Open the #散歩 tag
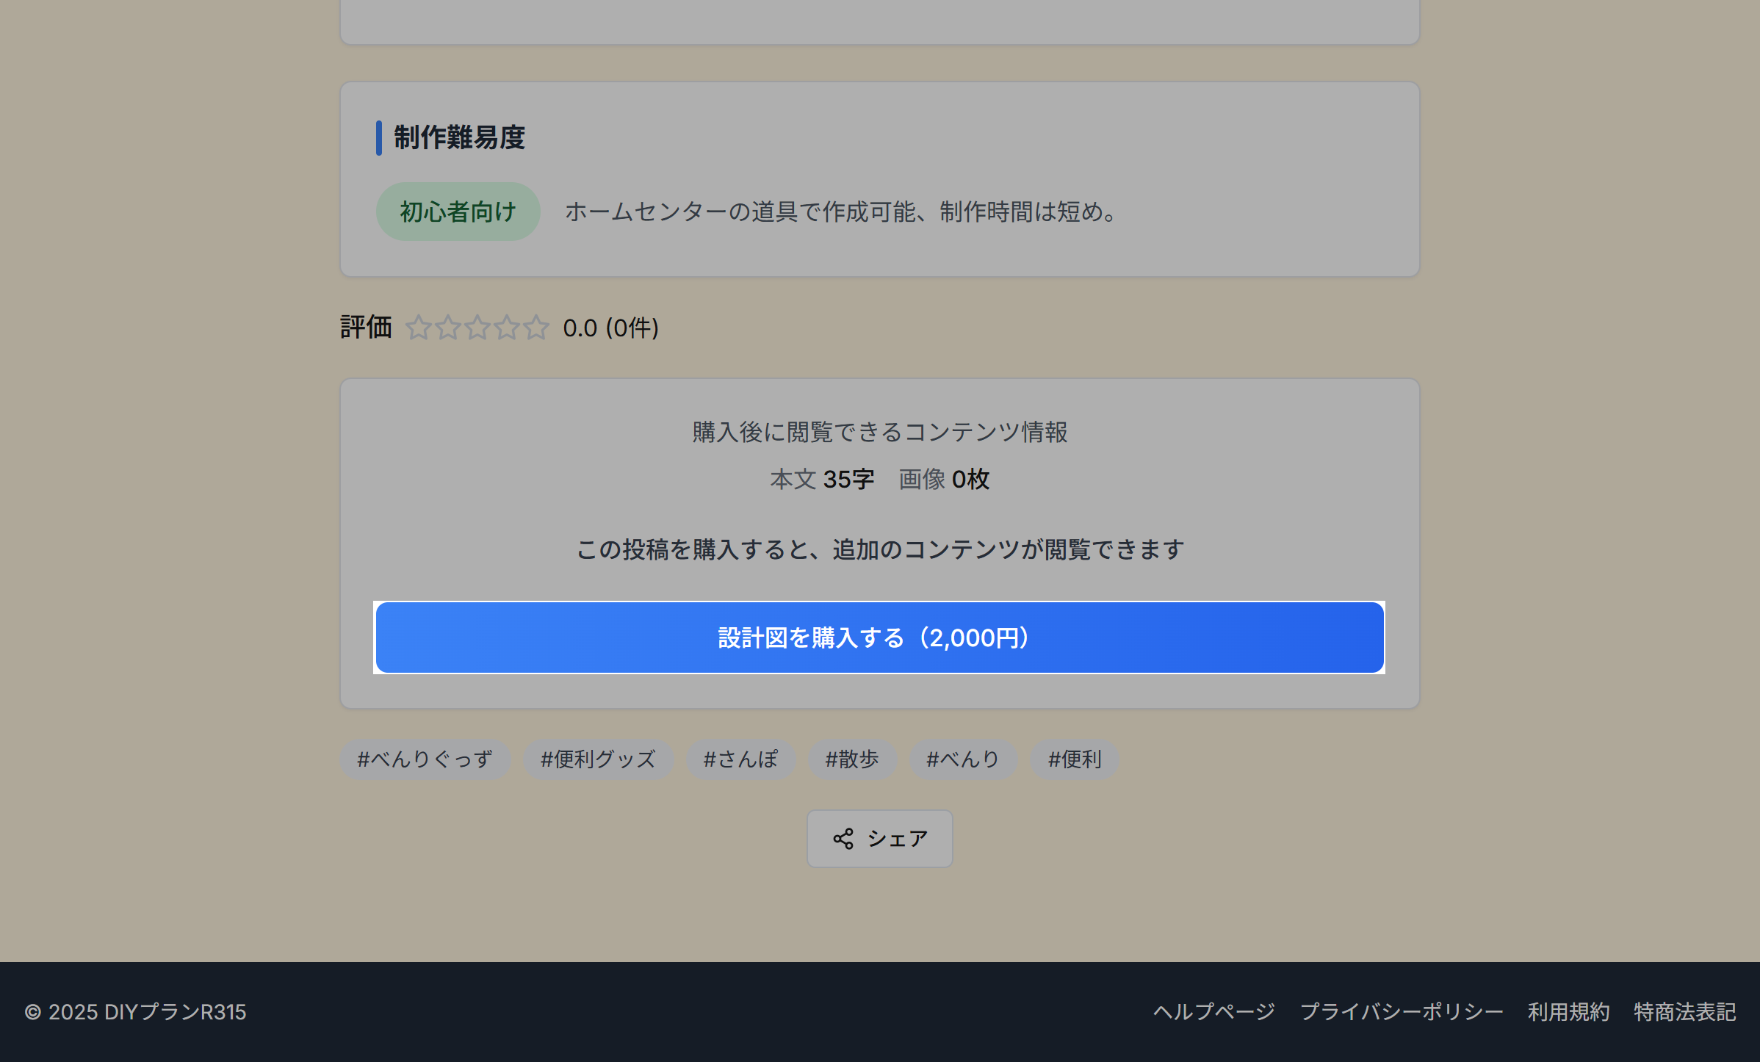 tap(852, 759)
